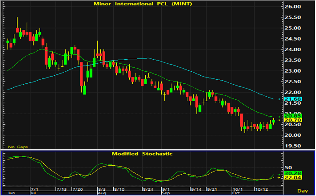Click the yellow arrow beside 20.70
The image size is (316, 196).
pos(279,120)
